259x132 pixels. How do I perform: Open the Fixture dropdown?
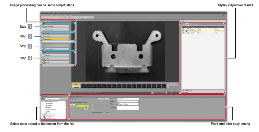coord(138,104)
